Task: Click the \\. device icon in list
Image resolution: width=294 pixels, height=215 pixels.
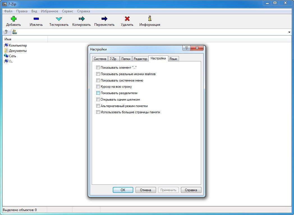Action: tap(6, 61)
